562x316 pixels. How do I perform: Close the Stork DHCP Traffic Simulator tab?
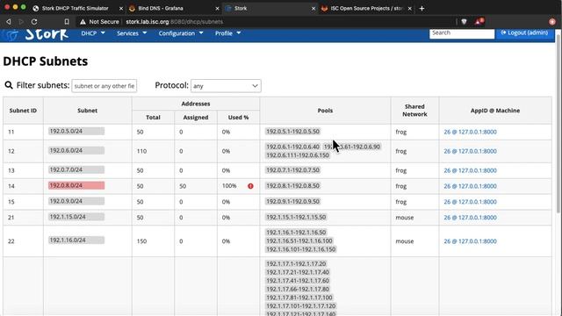click(121, 8)
